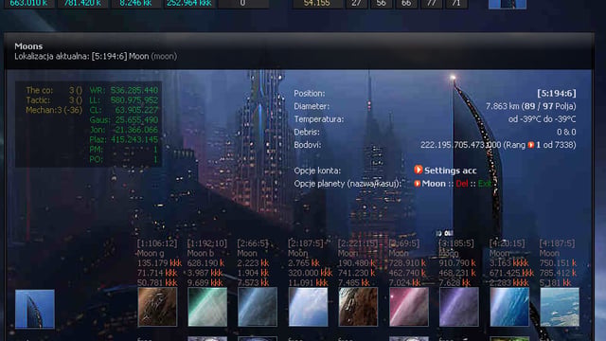Click the 628.190 k resource value
The image size is (606, 341).
point(205,263)
